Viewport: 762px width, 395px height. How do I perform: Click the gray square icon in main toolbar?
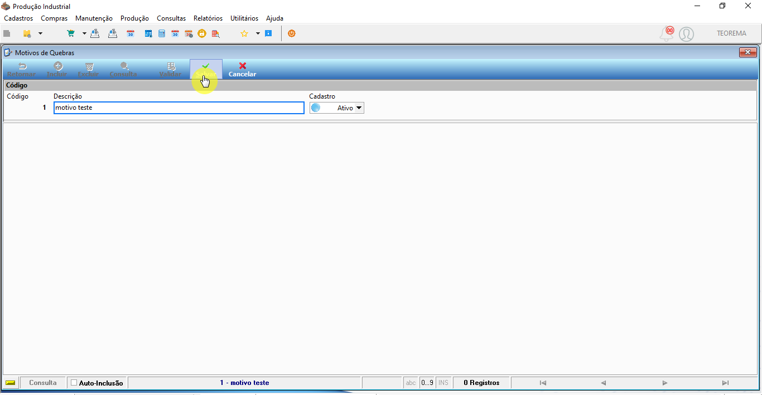click(x=7, y=33)
